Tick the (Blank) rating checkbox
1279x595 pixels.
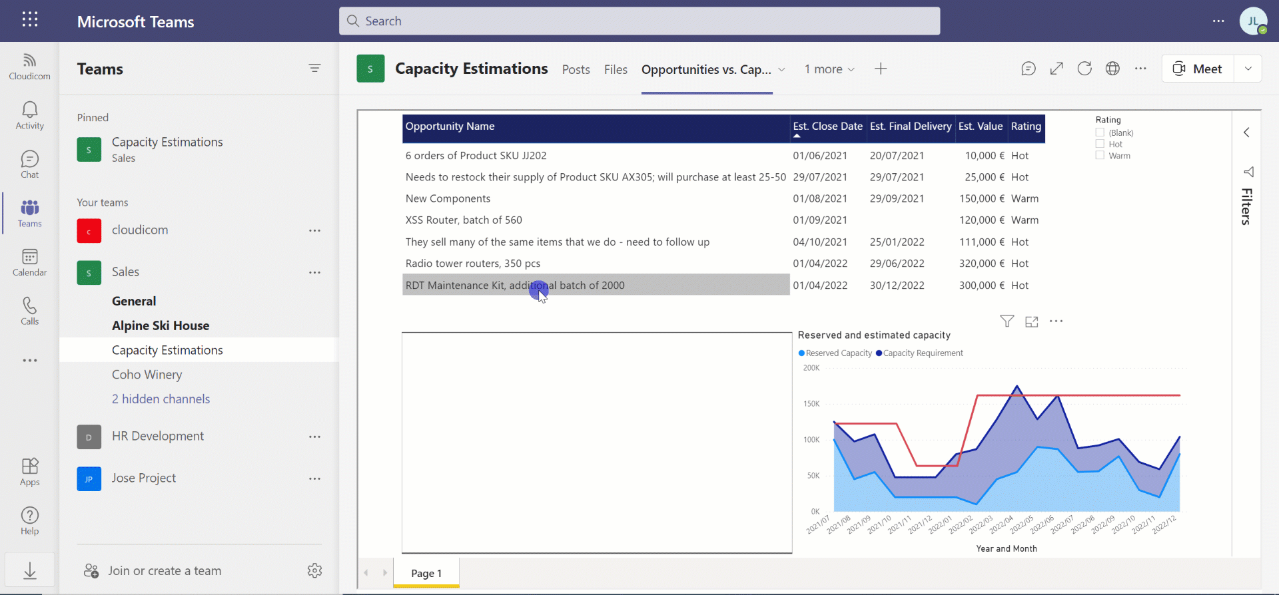tap(1100, 132)
